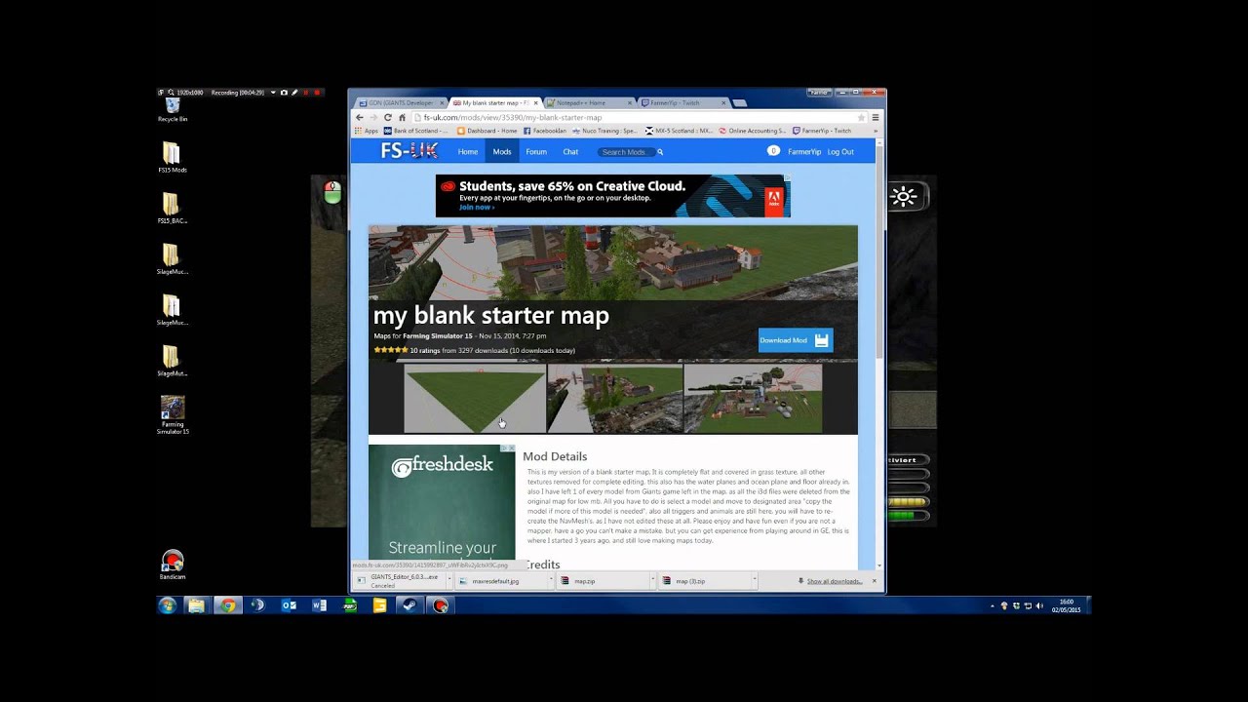Open the FarmerYip profile link

tap(804, 152)
